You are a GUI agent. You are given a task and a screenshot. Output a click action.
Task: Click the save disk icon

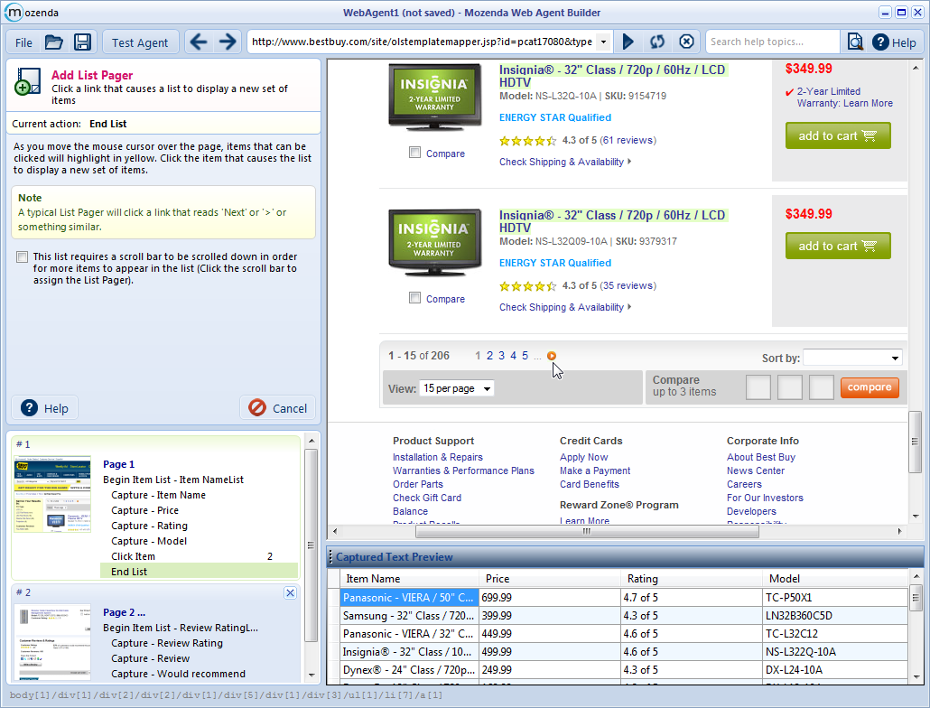[x=82, y=42]
